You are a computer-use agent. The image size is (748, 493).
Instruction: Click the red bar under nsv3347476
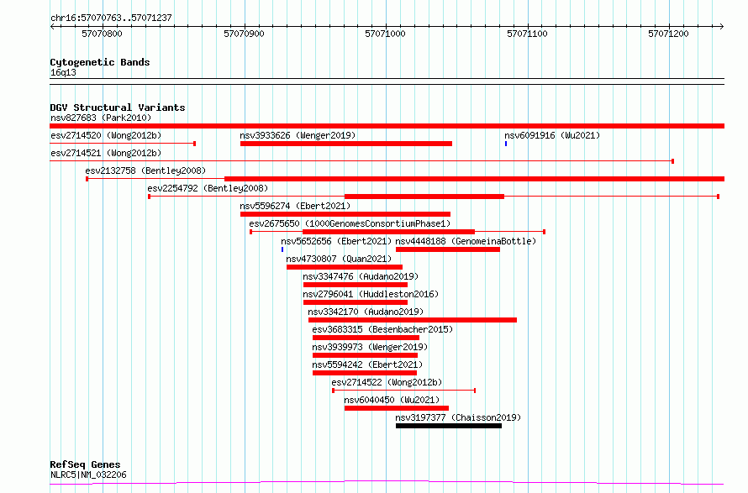(x=356, y=285)
